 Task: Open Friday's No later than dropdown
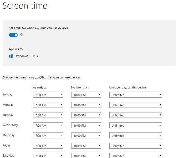(86, 146)
